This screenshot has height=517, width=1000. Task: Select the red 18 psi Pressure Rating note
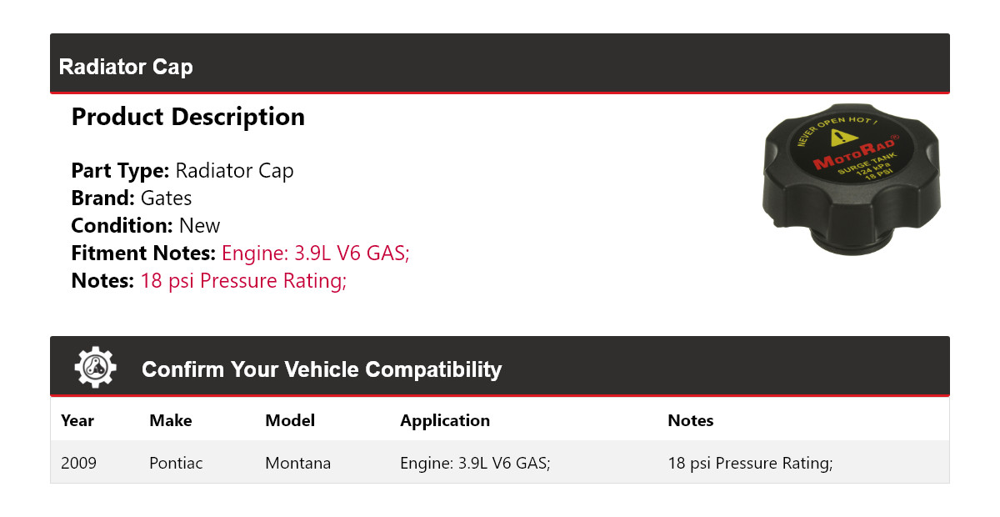243,281
